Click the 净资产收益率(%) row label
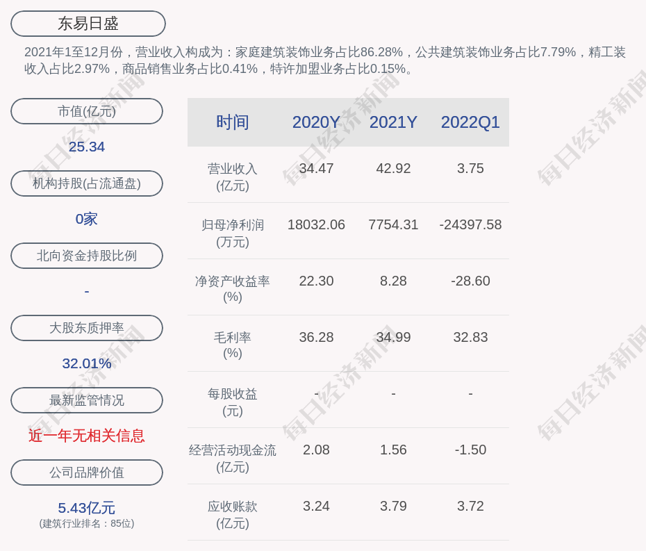This screenshot has width=646, height=551. coord(233,289)
